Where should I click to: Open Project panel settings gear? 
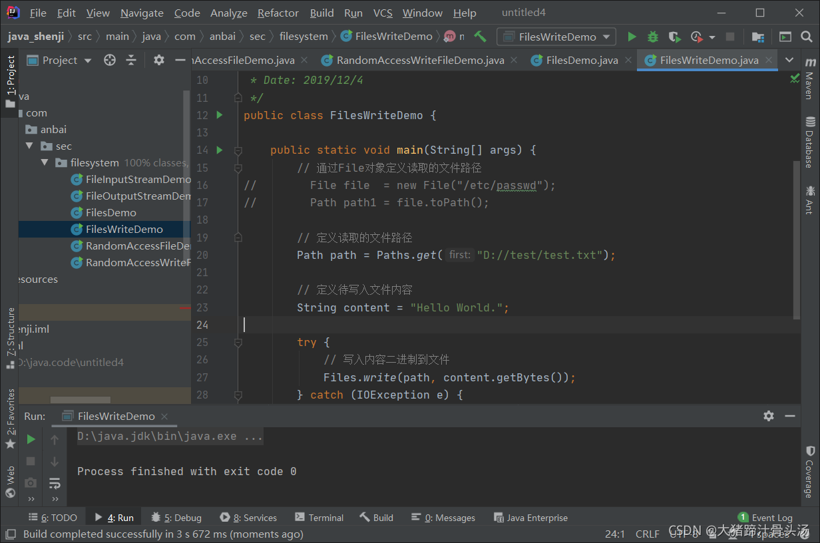pos(158,60)
